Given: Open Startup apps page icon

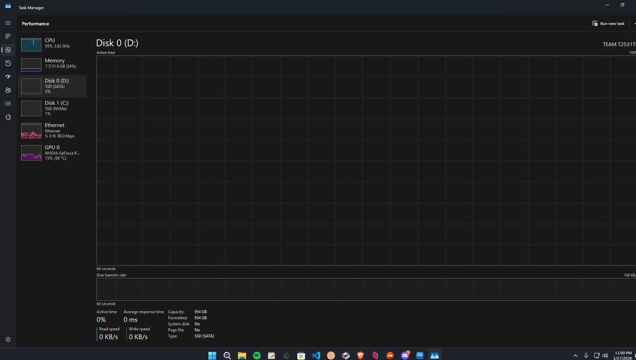Looking at the screenshot, I should pos(8,77).
